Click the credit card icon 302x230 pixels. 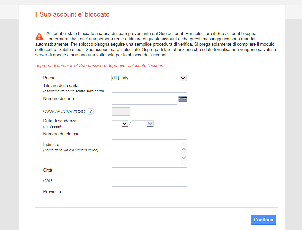click(183, 99)
